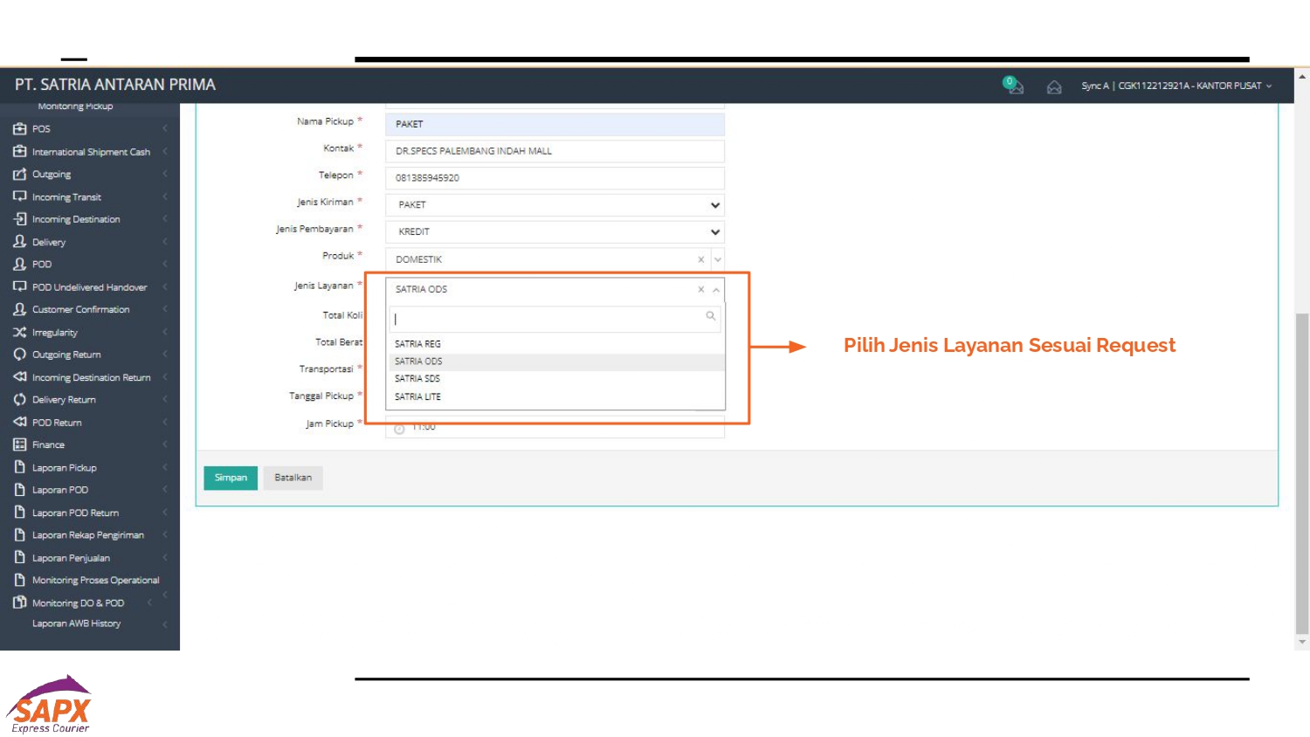The image size is (1310, 737).
Task: Click the service search box in dropdown
Action: 555,318
